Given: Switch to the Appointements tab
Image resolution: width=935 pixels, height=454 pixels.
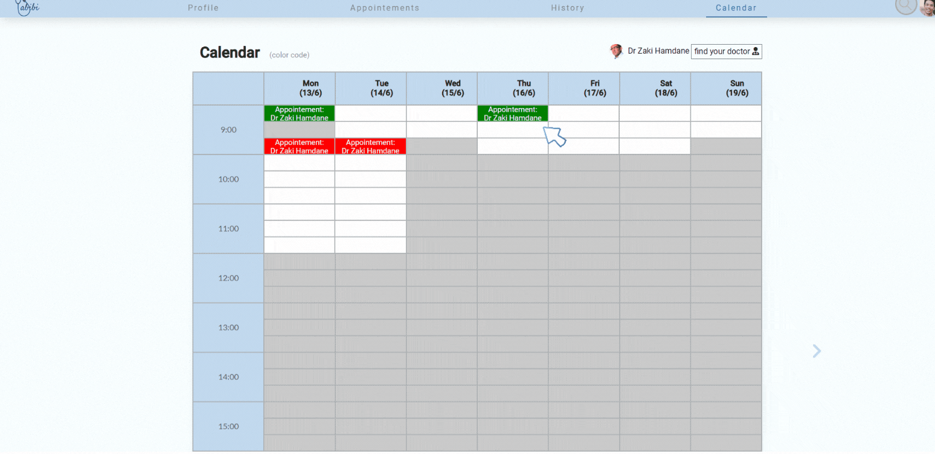Looking at the screenshot, I should click(384, 8).
